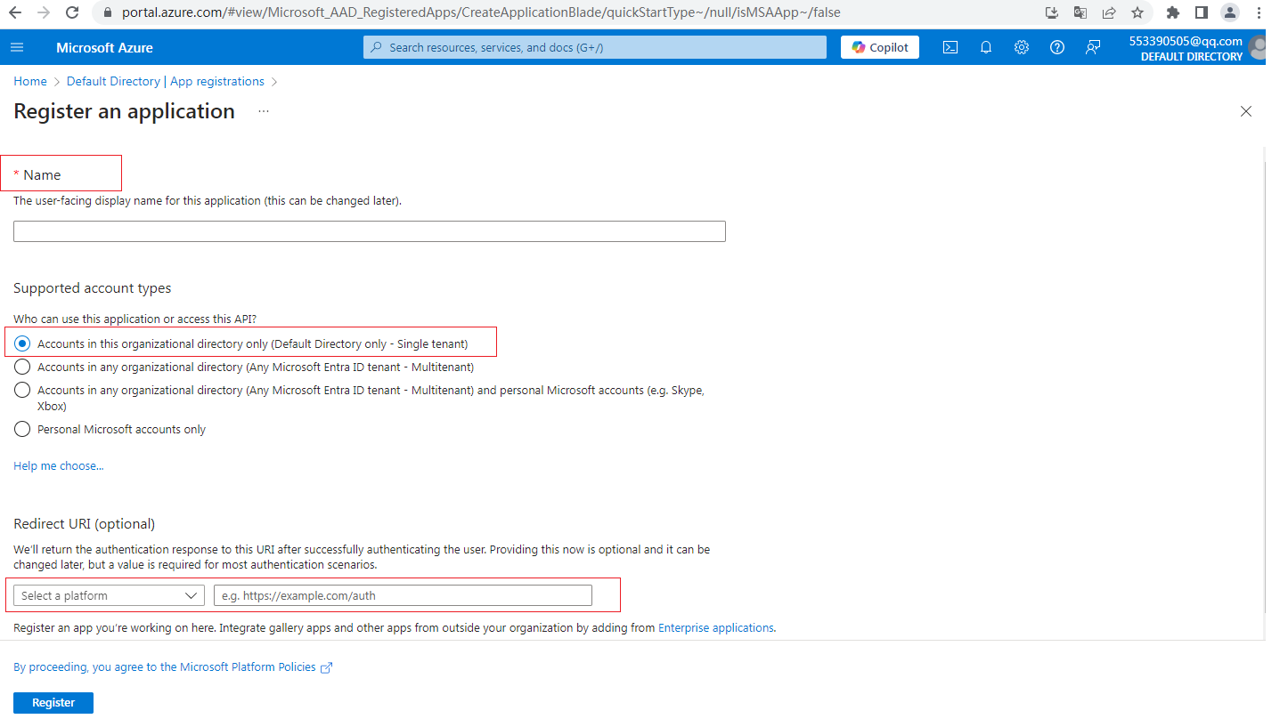Click the translate page icon
1288x727 pixels.
pyautogui.click(x=1080, y=12)
